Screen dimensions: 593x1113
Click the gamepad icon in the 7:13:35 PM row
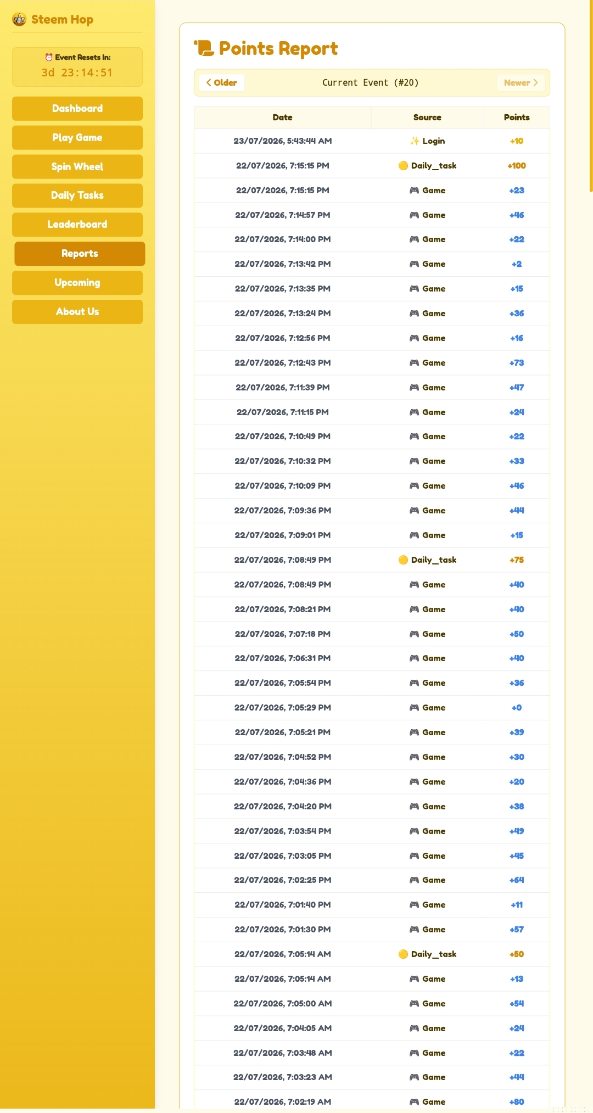(x=415, y=289)
